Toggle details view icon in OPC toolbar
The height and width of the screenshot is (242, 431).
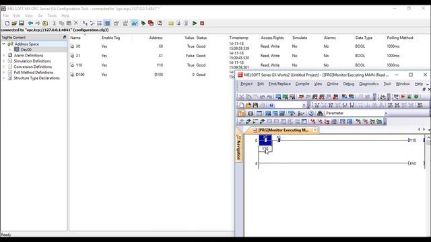tap(107, 24)
